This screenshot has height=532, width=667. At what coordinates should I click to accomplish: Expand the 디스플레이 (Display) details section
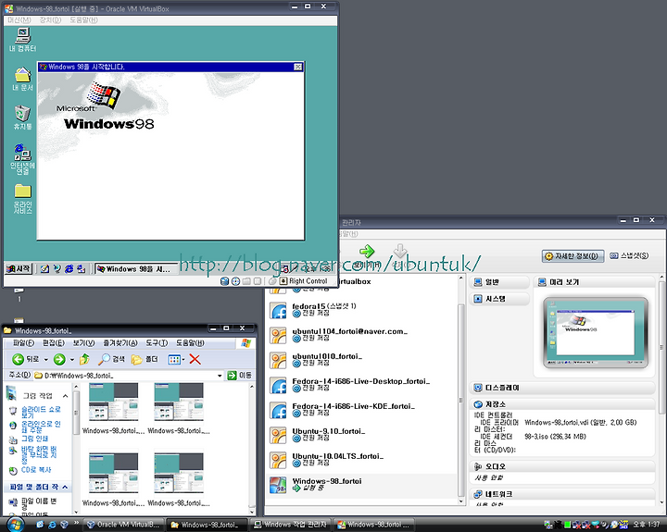562,388
